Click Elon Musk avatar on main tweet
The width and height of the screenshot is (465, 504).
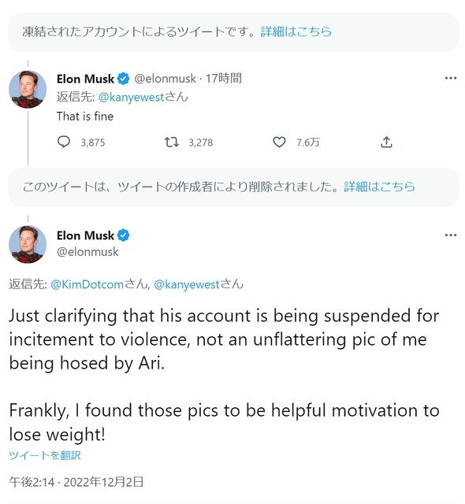pos(28,244)
